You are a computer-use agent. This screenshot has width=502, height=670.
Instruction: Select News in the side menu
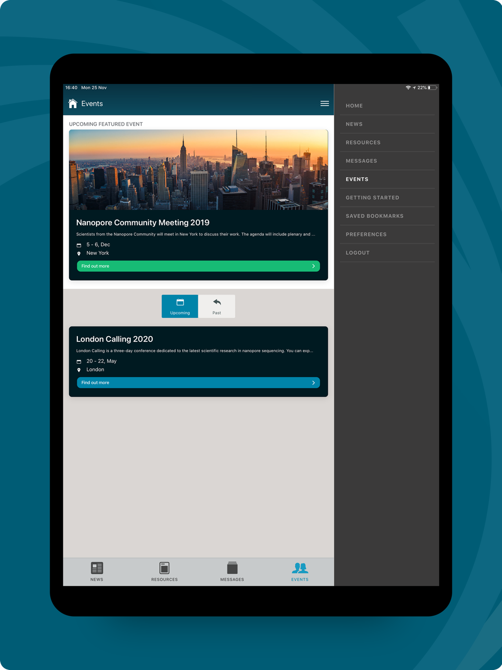[x=387, y=124]
